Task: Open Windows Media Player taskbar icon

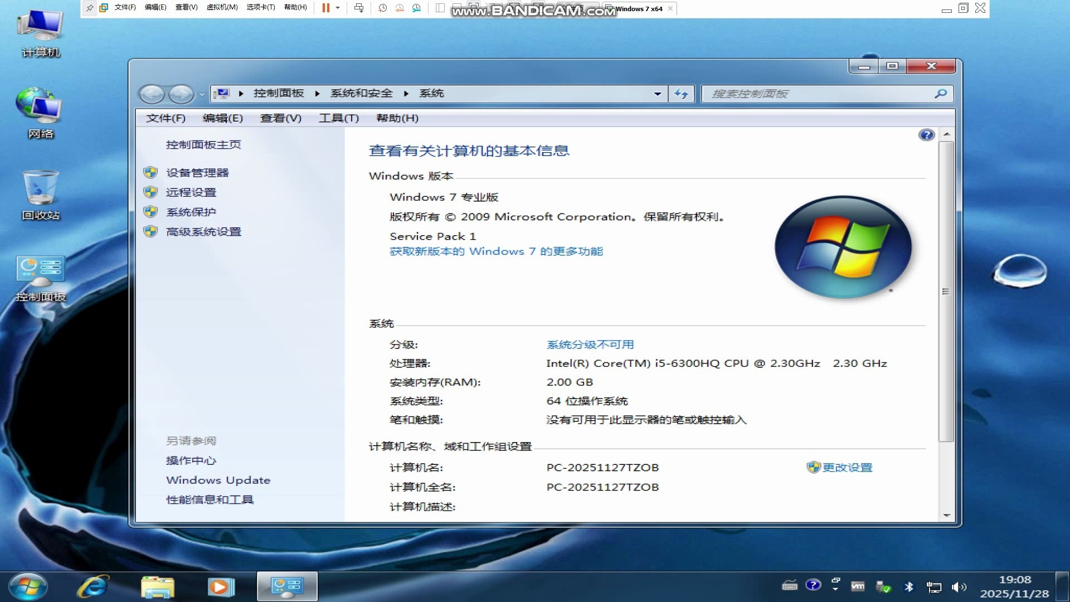Action: pos(221,586)
